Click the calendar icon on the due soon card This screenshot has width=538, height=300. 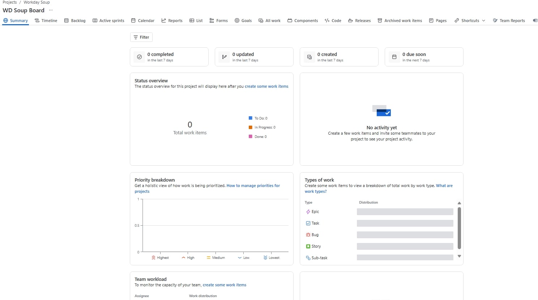tap(394, 57)
